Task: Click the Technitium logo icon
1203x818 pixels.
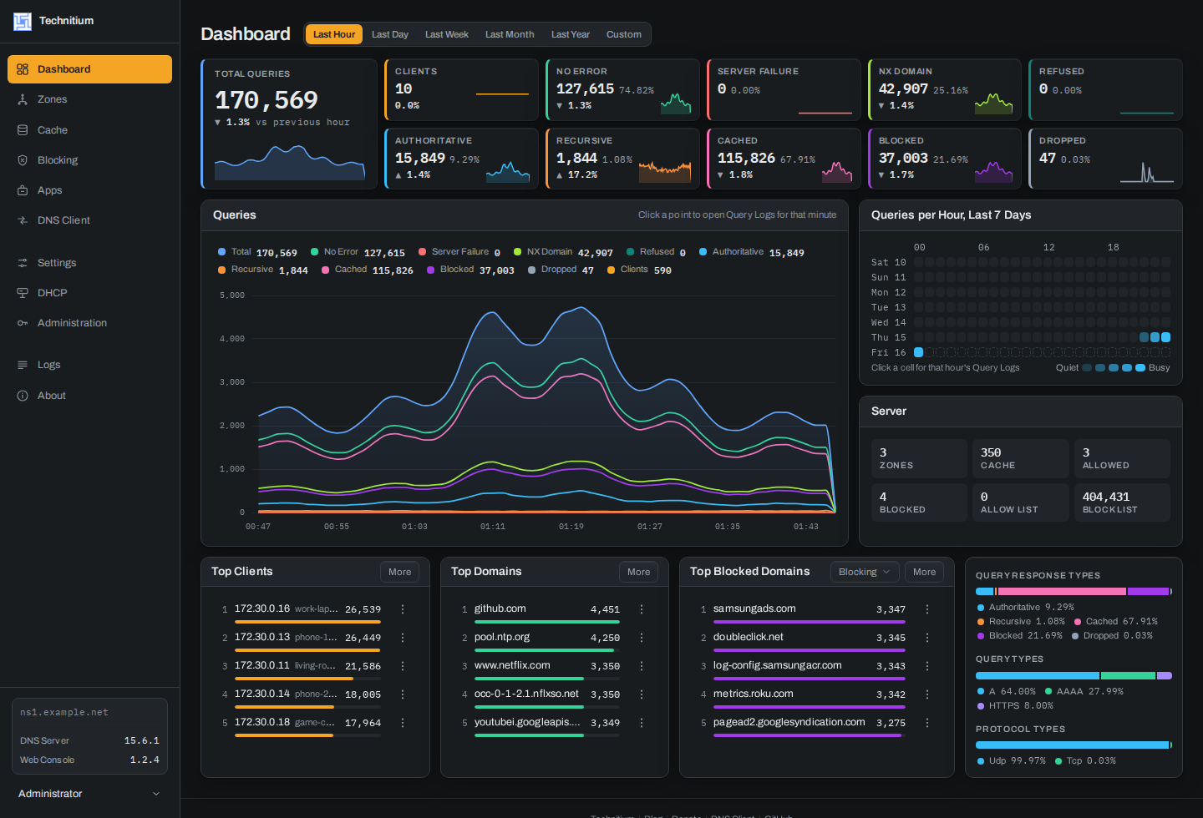Action: pyautogui.click(x=23, y=21)
